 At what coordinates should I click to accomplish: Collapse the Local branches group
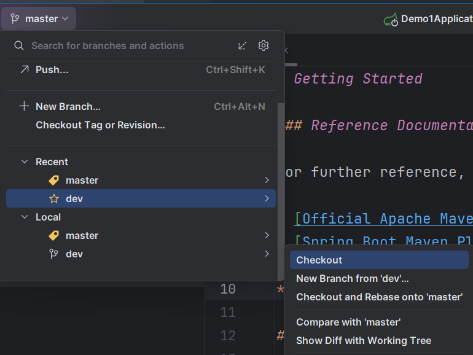25,217
